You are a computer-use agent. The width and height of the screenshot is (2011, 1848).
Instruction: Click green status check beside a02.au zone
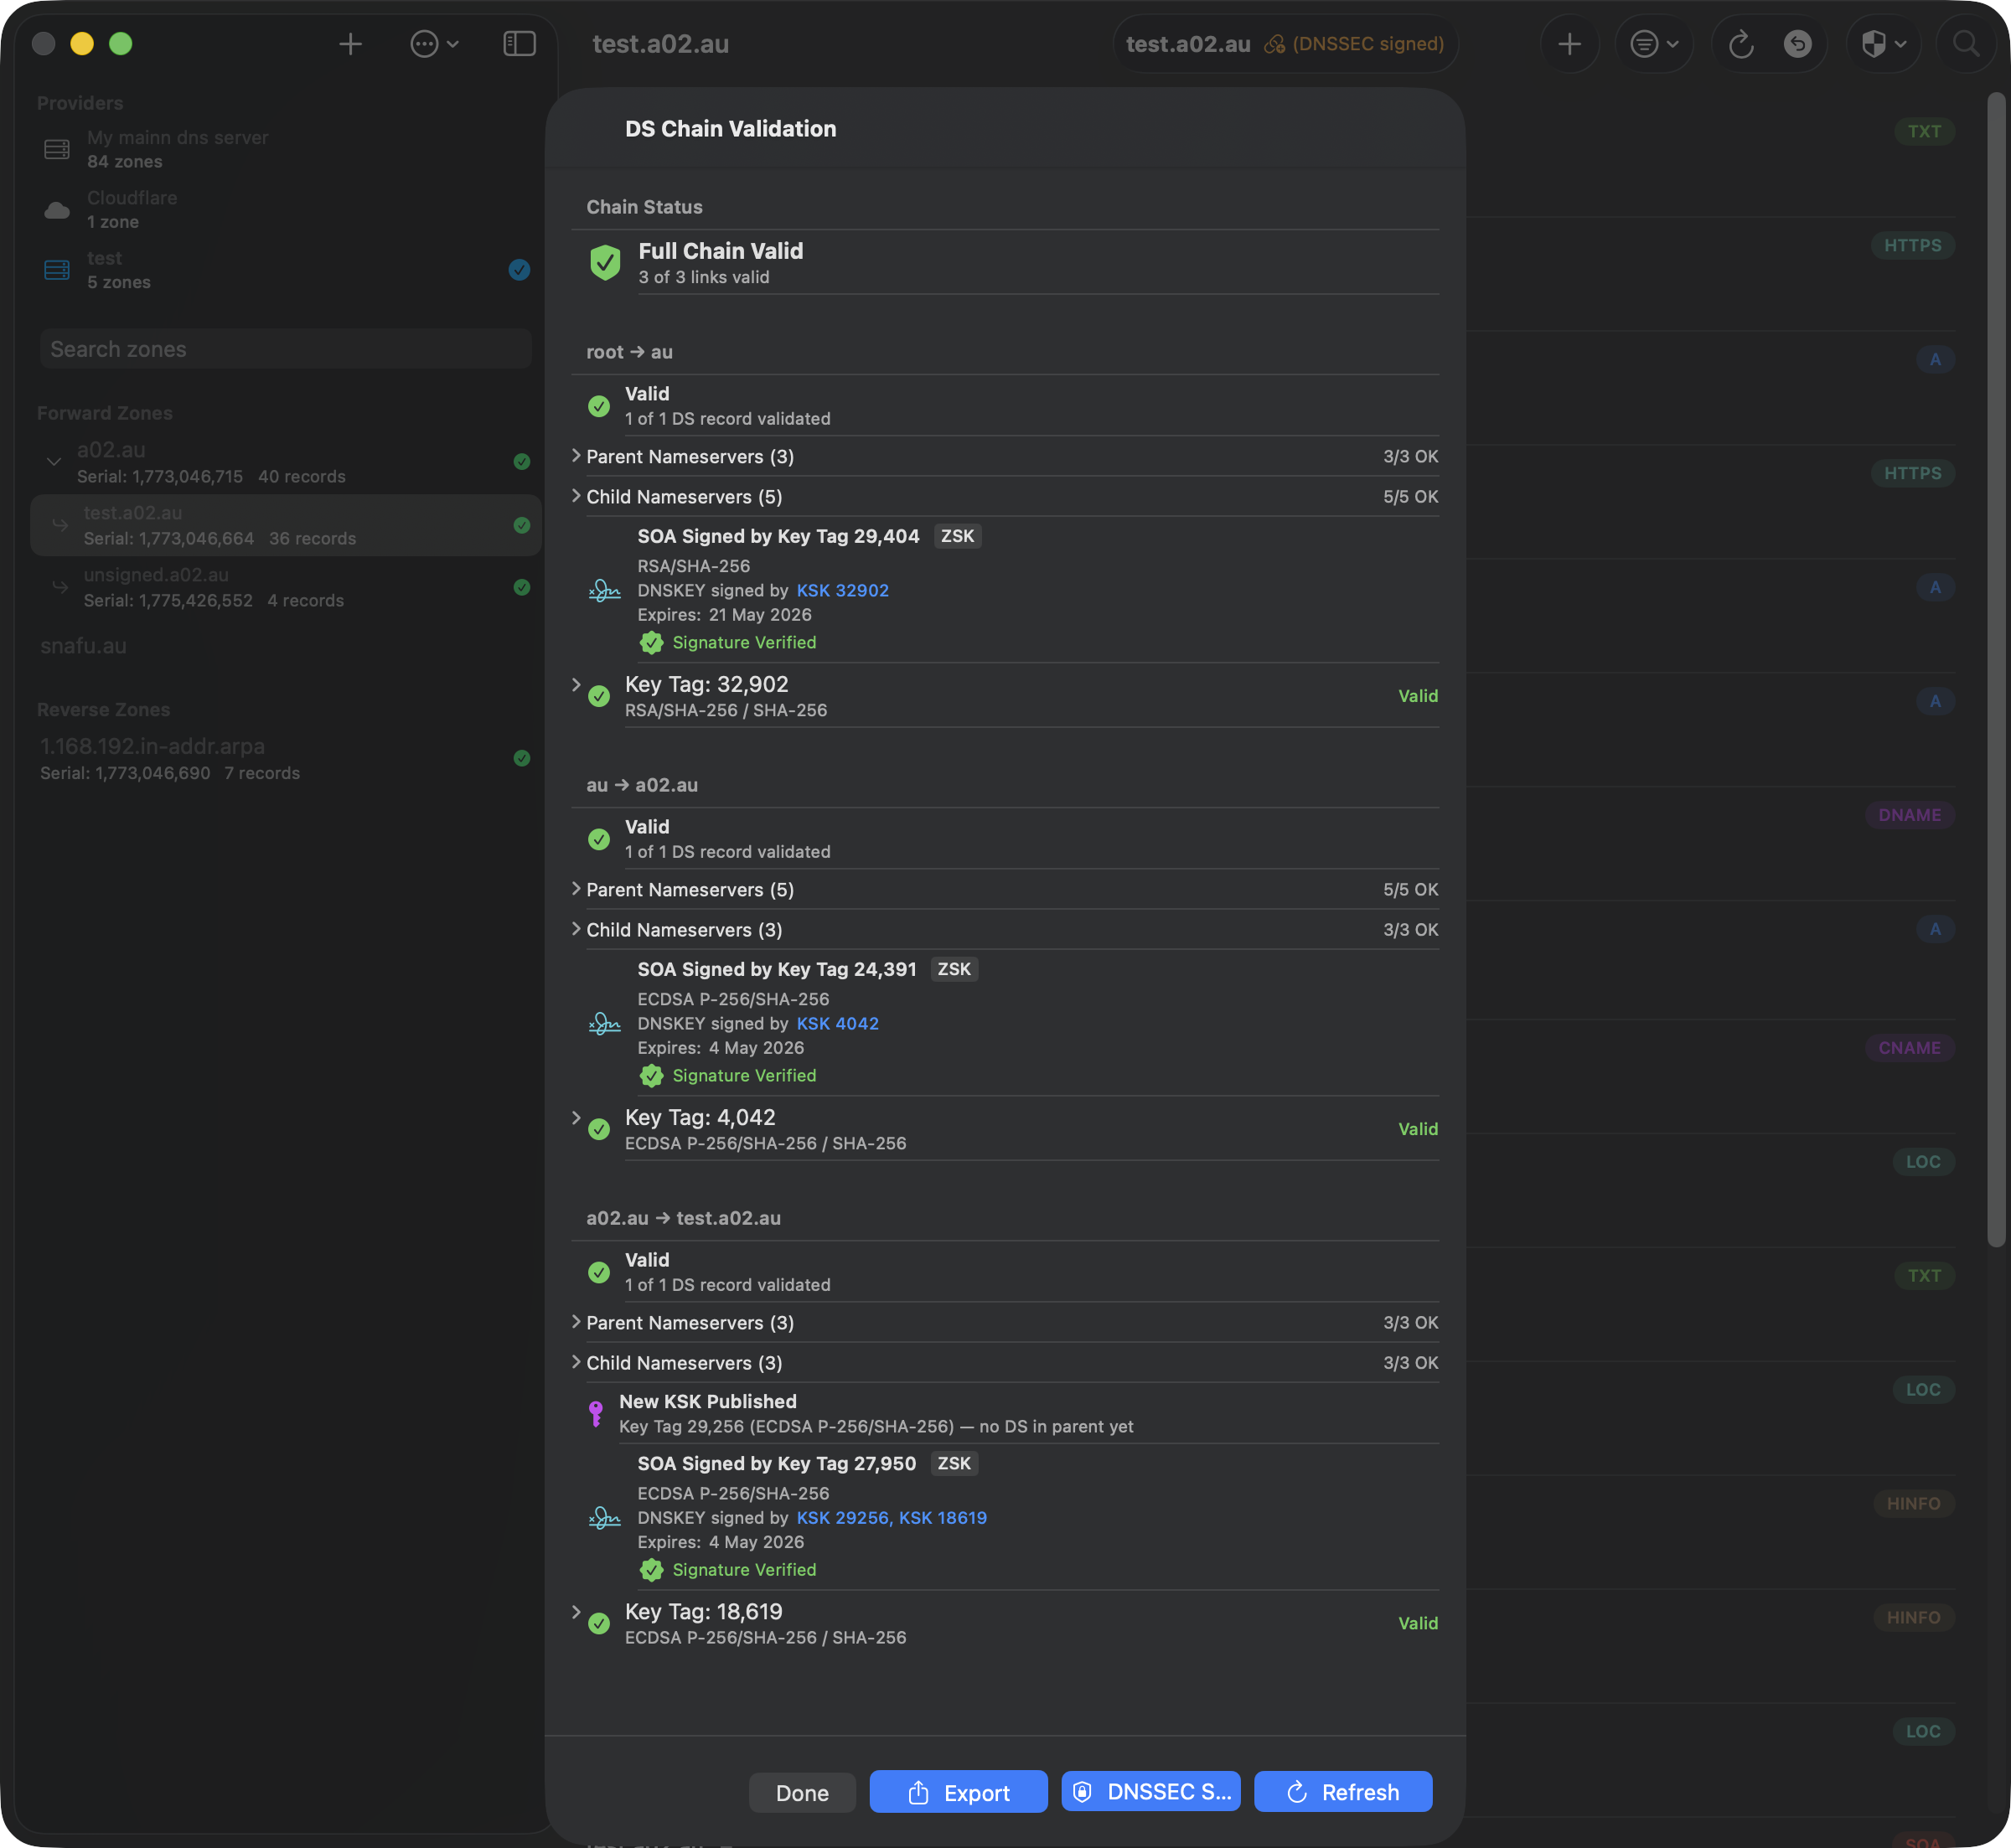coord(521,461)
